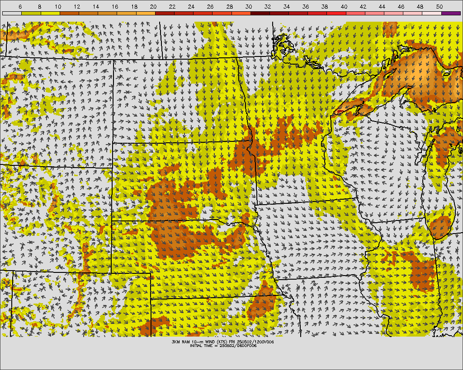Select the legend label "26"

point(210,6)
